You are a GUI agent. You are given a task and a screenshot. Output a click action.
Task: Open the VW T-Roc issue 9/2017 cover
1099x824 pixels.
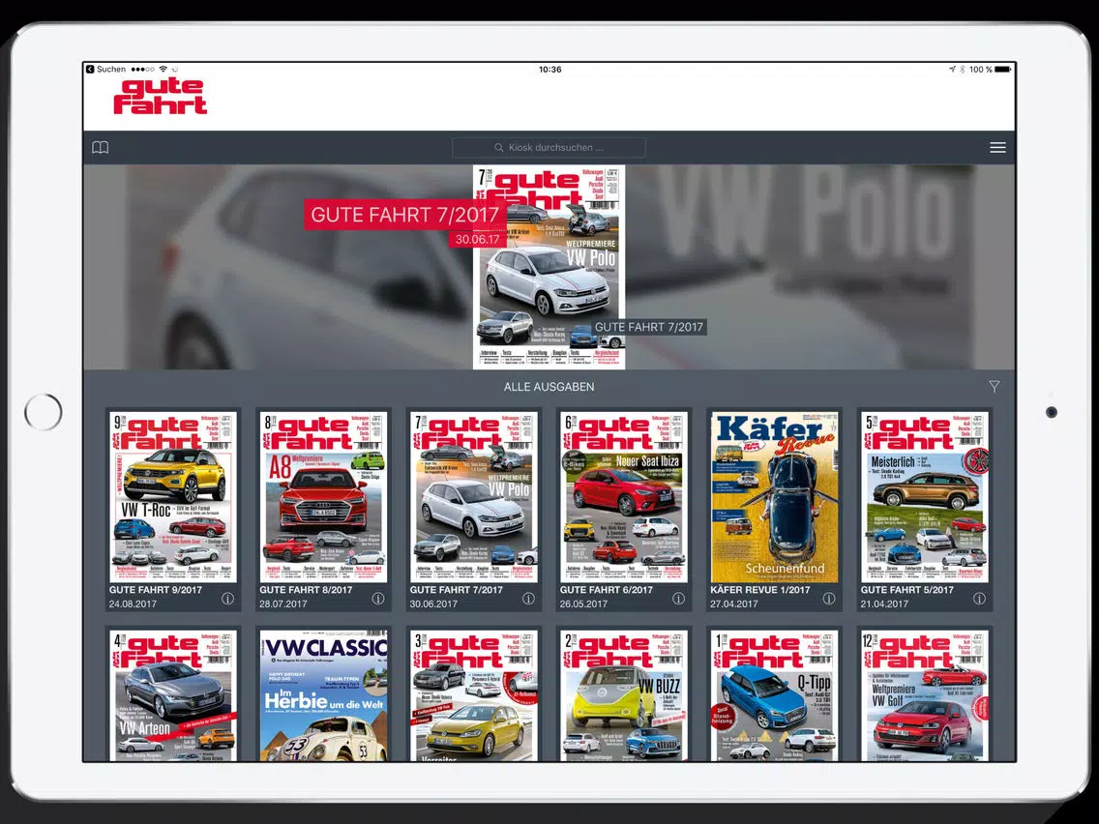tap(173, 497)
